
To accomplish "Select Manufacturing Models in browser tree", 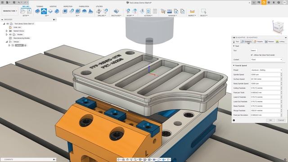I will coord(21,38).
